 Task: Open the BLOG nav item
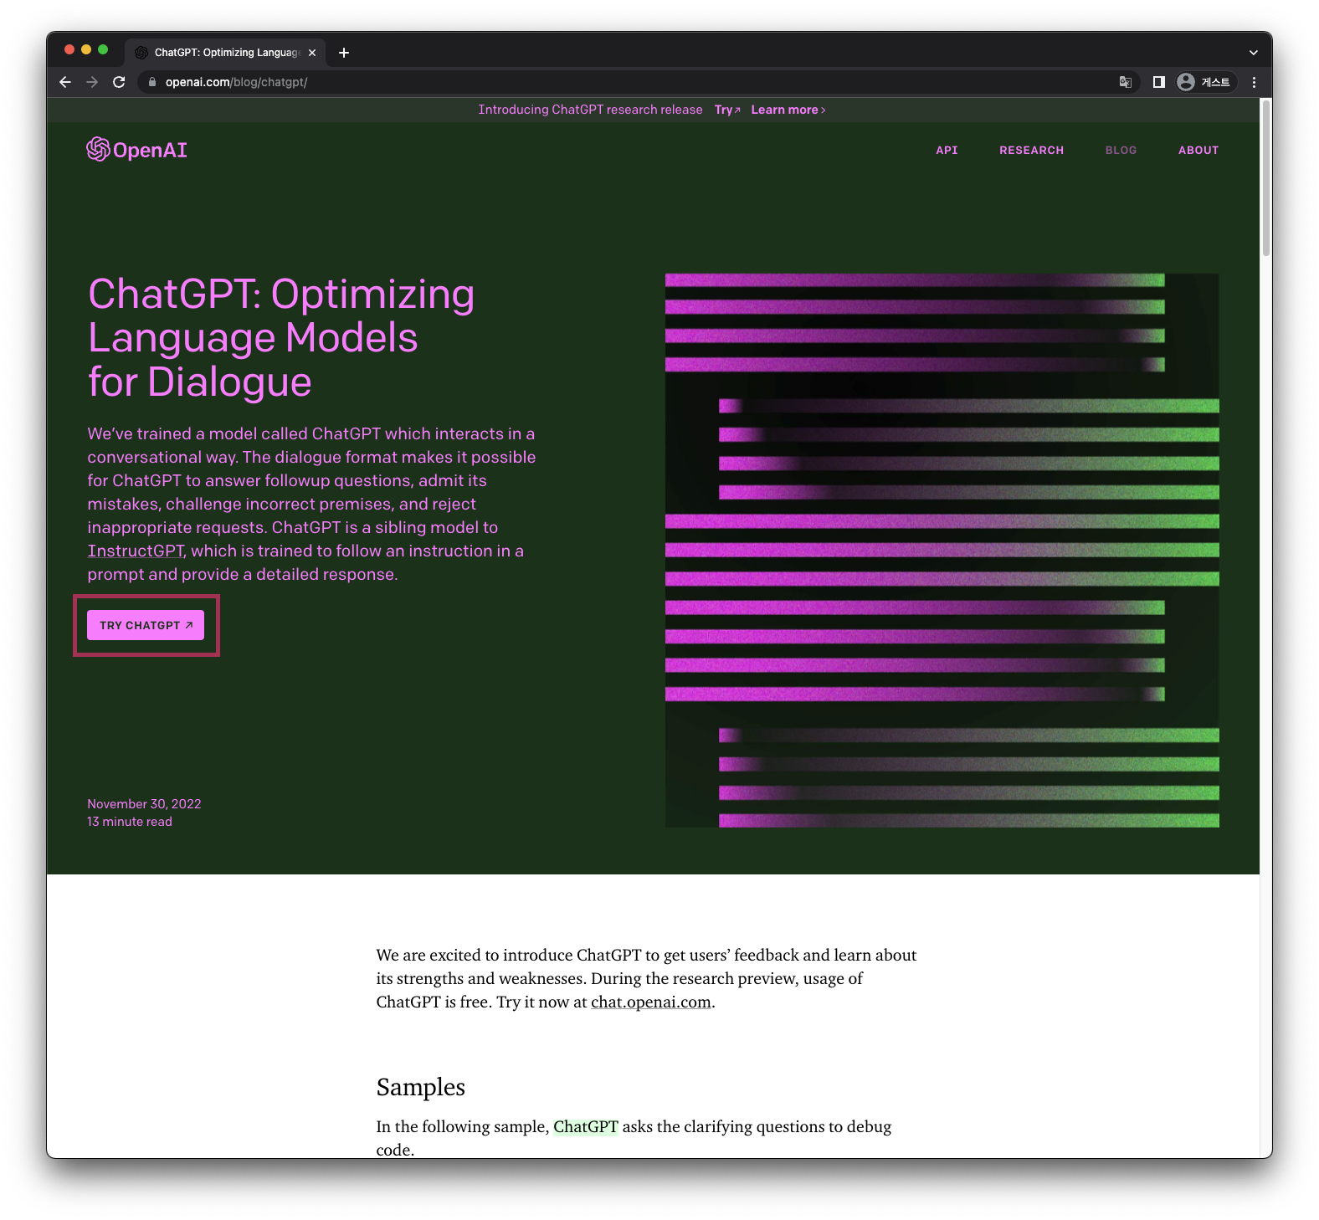coord(1121,151)
